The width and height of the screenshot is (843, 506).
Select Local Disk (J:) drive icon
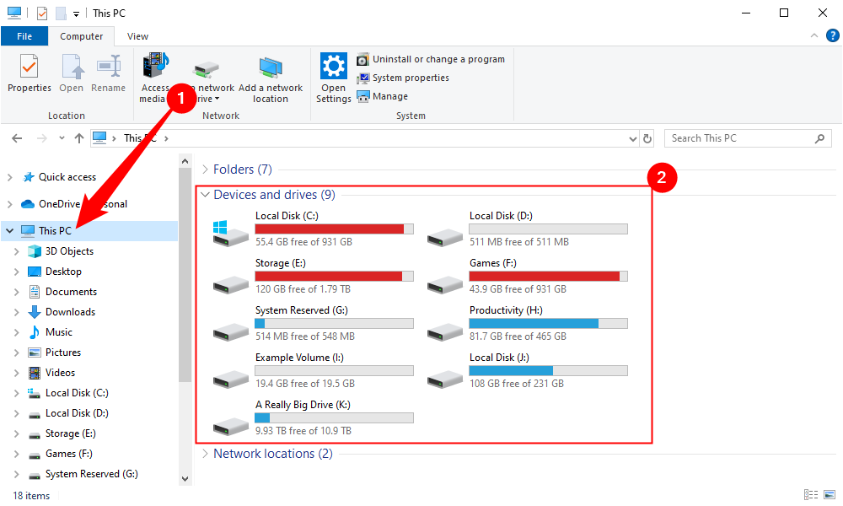pos(445,379)
